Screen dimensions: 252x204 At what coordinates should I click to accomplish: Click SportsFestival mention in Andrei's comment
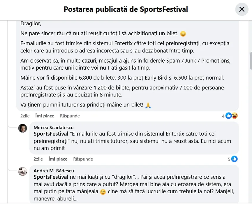point(51,177)
